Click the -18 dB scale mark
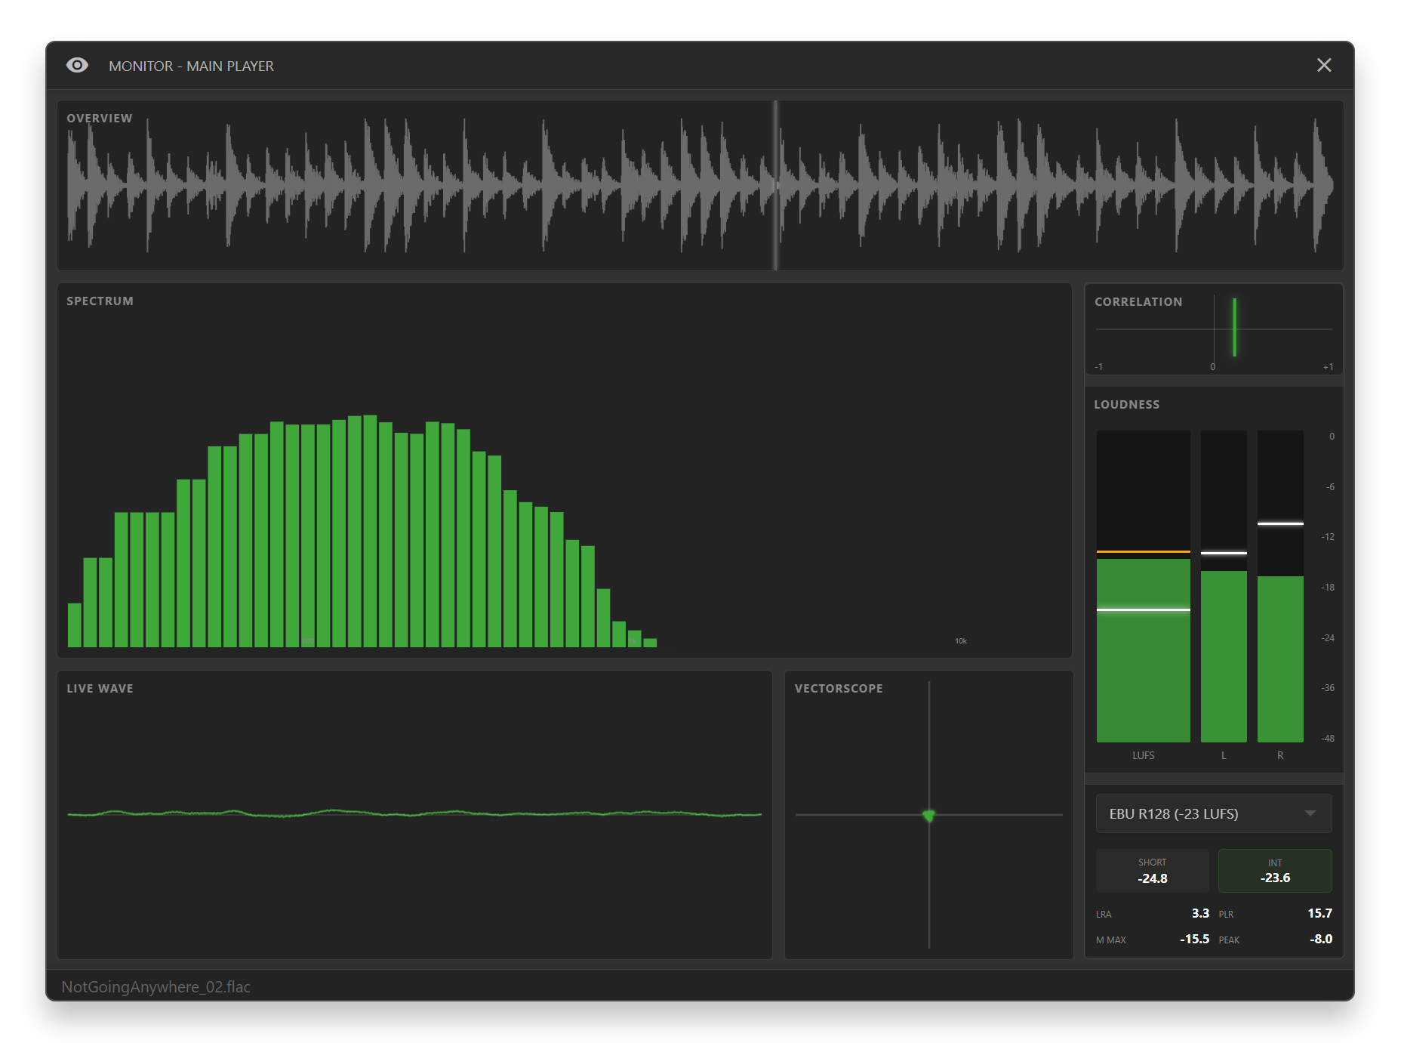Screen dimensions: 1401x1043 tap(1328, 588)
